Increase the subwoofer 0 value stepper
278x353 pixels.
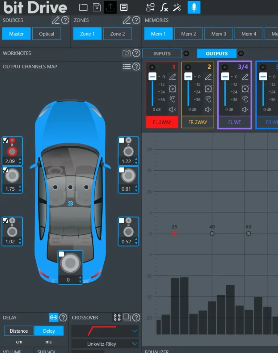click(80, 278)
